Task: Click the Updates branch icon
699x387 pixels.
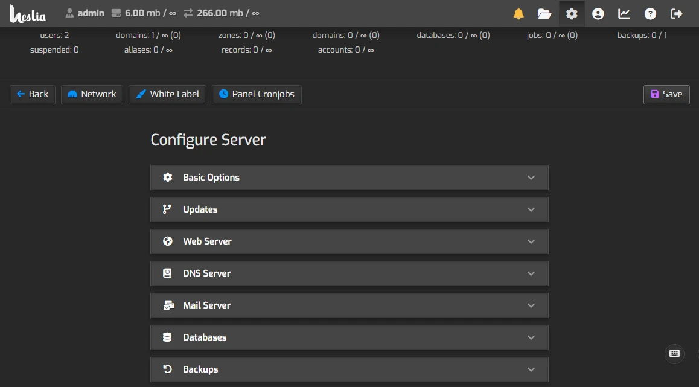Action: (x=167, y=209)
